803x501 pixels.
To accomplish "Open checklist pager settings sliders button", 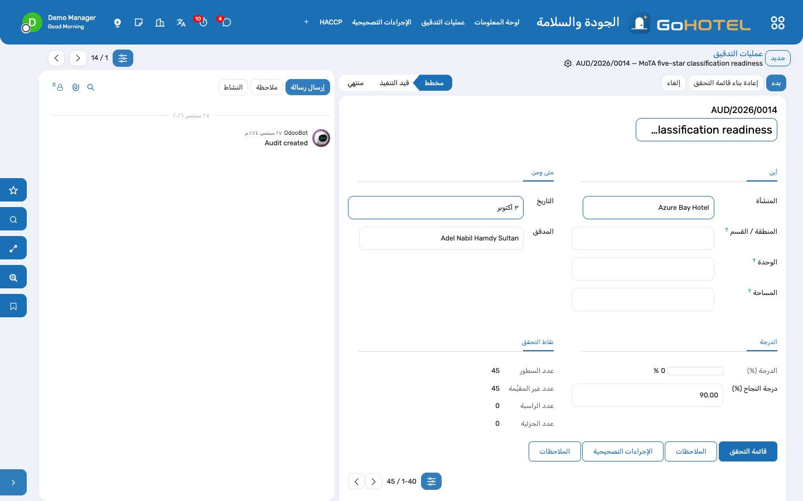I will point(431,482).
